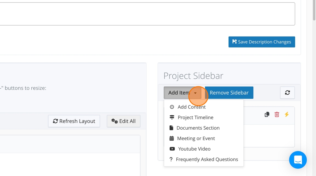Viewport: 316px width, 176px height.
Task: Click the red trash delete icon
Action: 277,114
